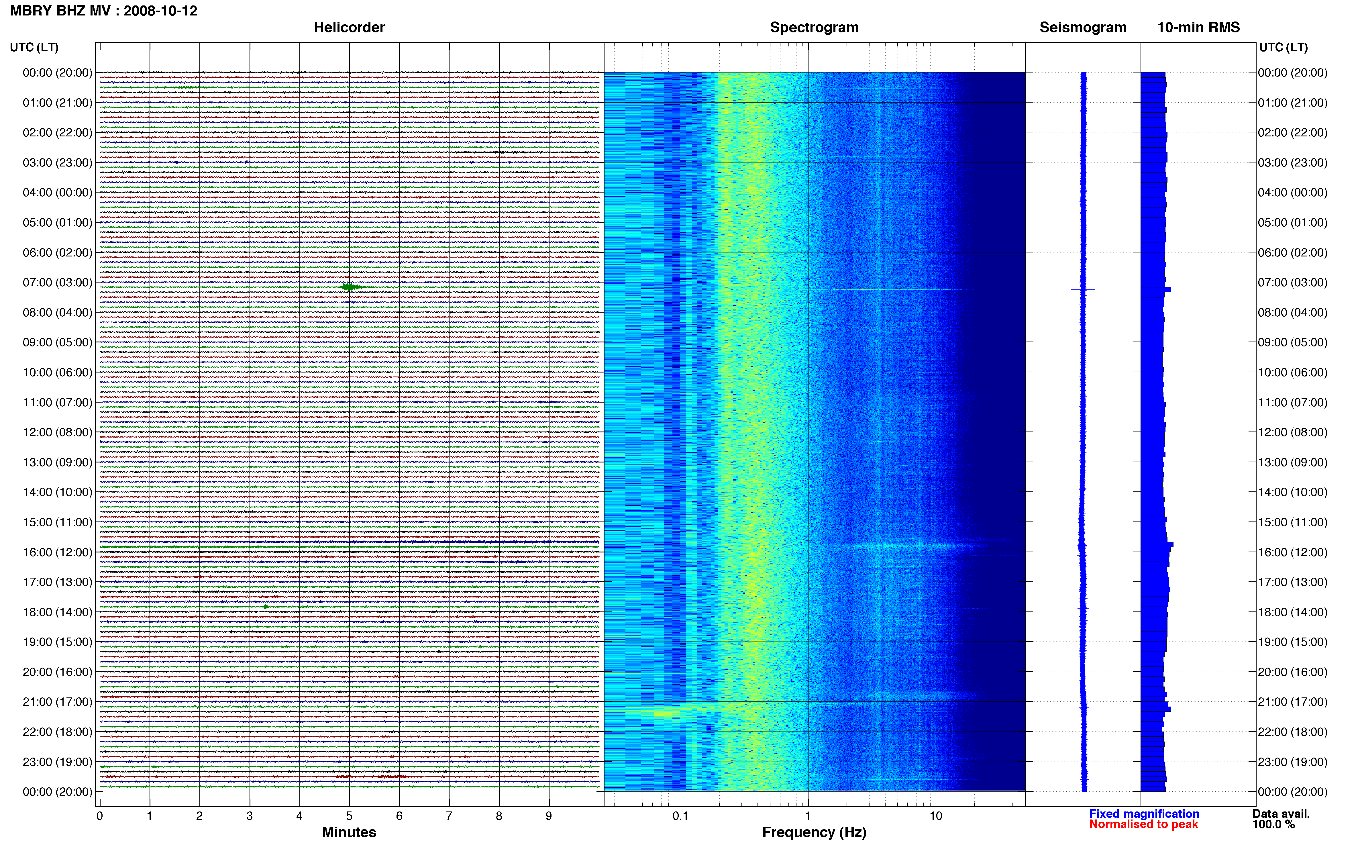Image resolution: width=1358 pixels, height=849 pixels.
Task: Click the '100.0 %' availability value
Action: point(1274,824)
